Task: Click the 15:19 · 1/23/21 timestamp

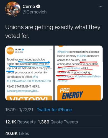Action: 19,110
